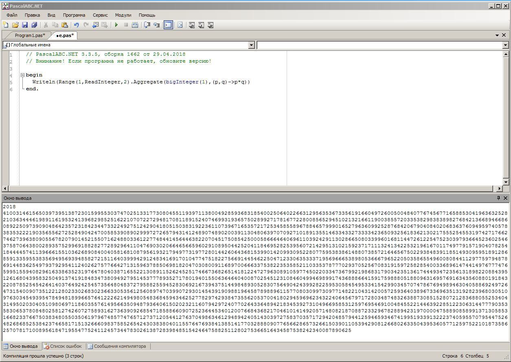Click the editor scroll left arrow

point(5,189)
